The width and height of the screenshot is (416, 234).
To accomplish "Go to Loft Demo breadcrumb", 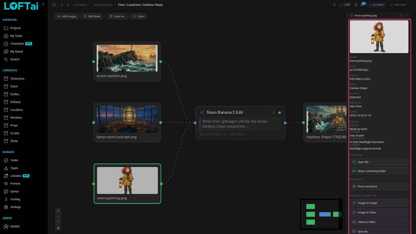I will (80, 5).
